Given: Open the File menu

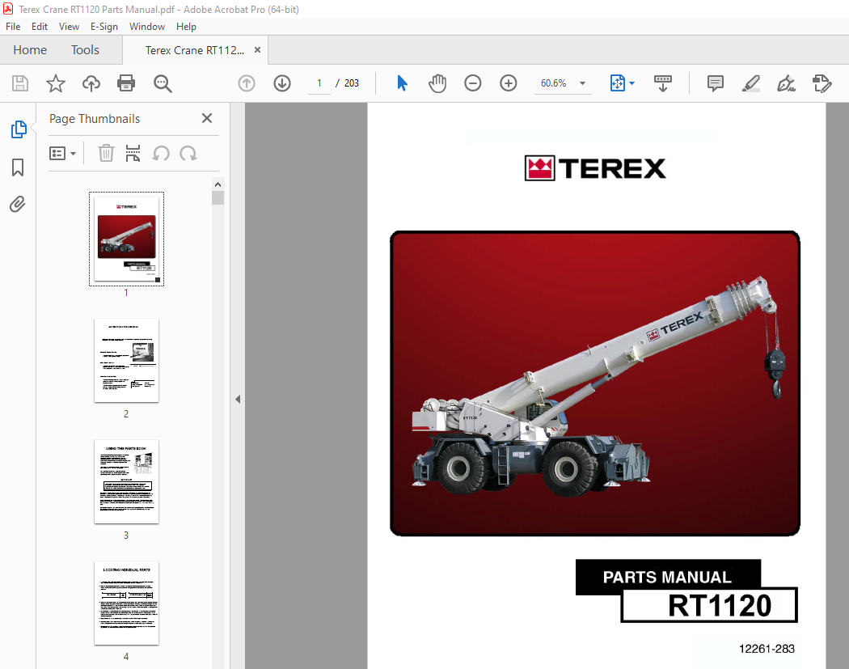Looking at the screenshot, I should pos(13,27).
